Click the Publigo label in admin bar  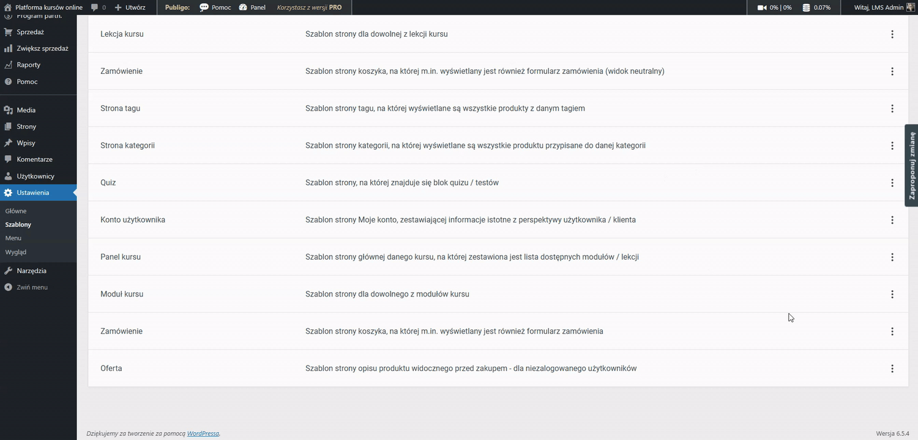pyautogui.click(x=177, y=7)
